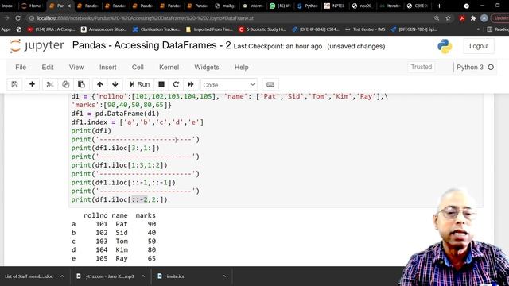Open 5 Books to Study bookmark
The height and width of the screenshot is (286, 509).
coord(262,29)
